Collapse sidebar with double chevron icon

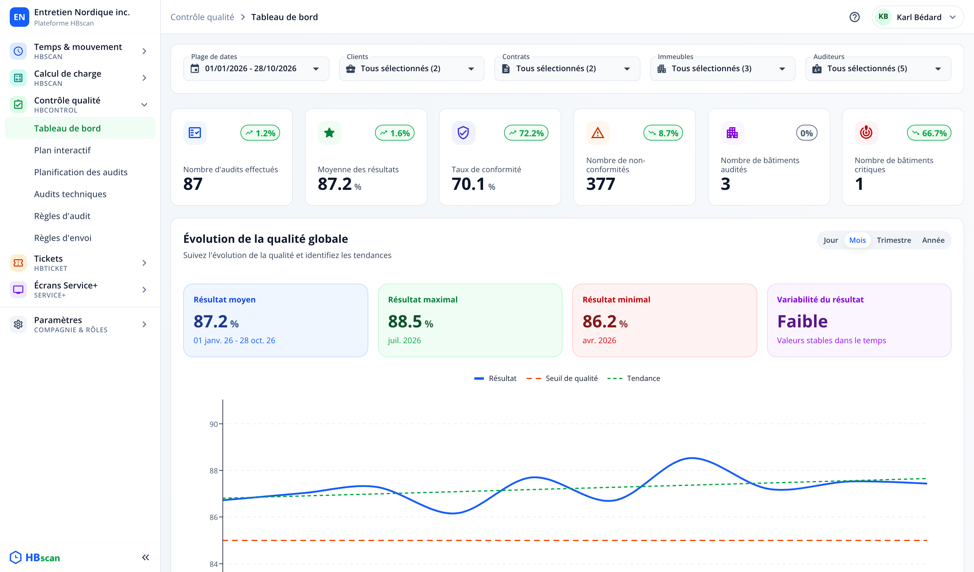[145, 557]
